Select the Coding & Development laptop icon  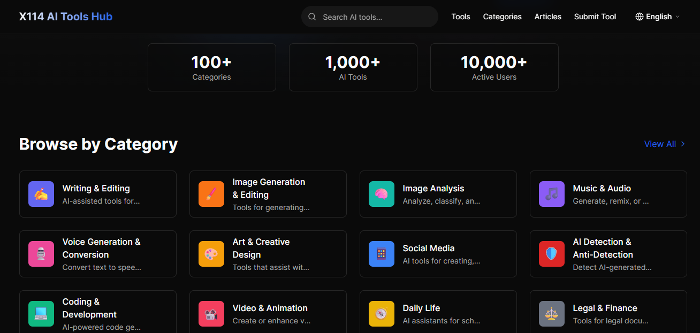[41, 314]
